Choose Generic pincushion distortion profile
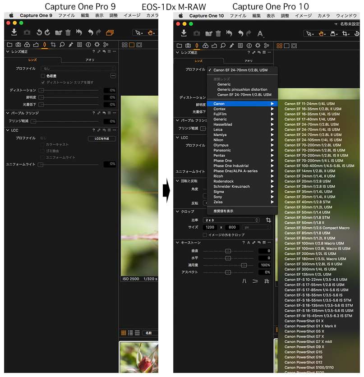 [242, 89]
